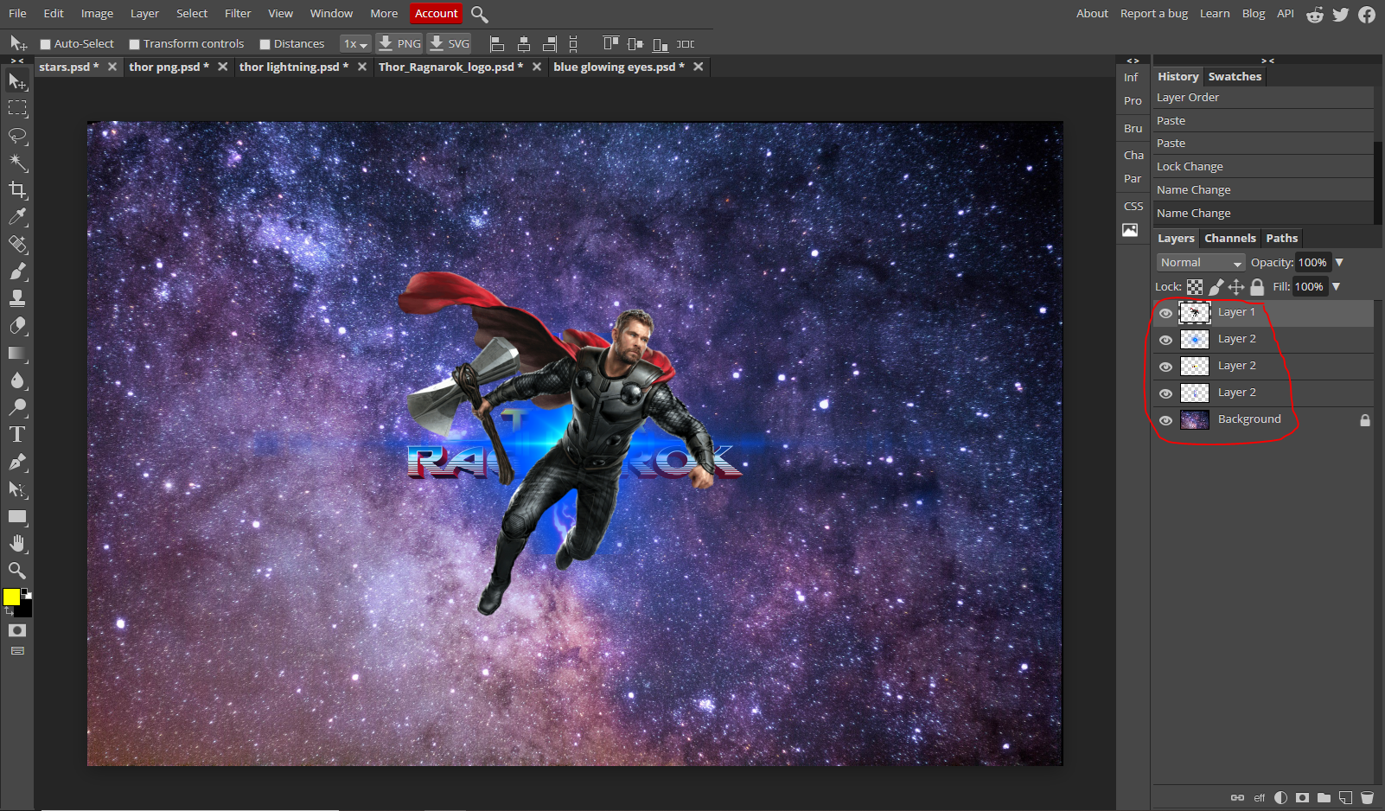The height and width of the screenshot is (811, 1385).
Task: Open the 1x export scale dropdown
Action: click(355, 44)
